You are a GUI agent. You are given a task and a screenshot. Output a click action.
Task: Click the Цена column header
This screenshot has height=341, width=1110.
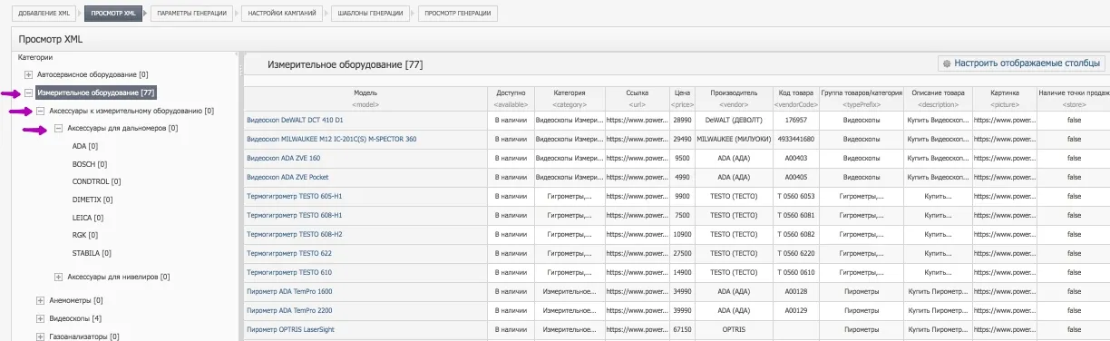[683, 98]
